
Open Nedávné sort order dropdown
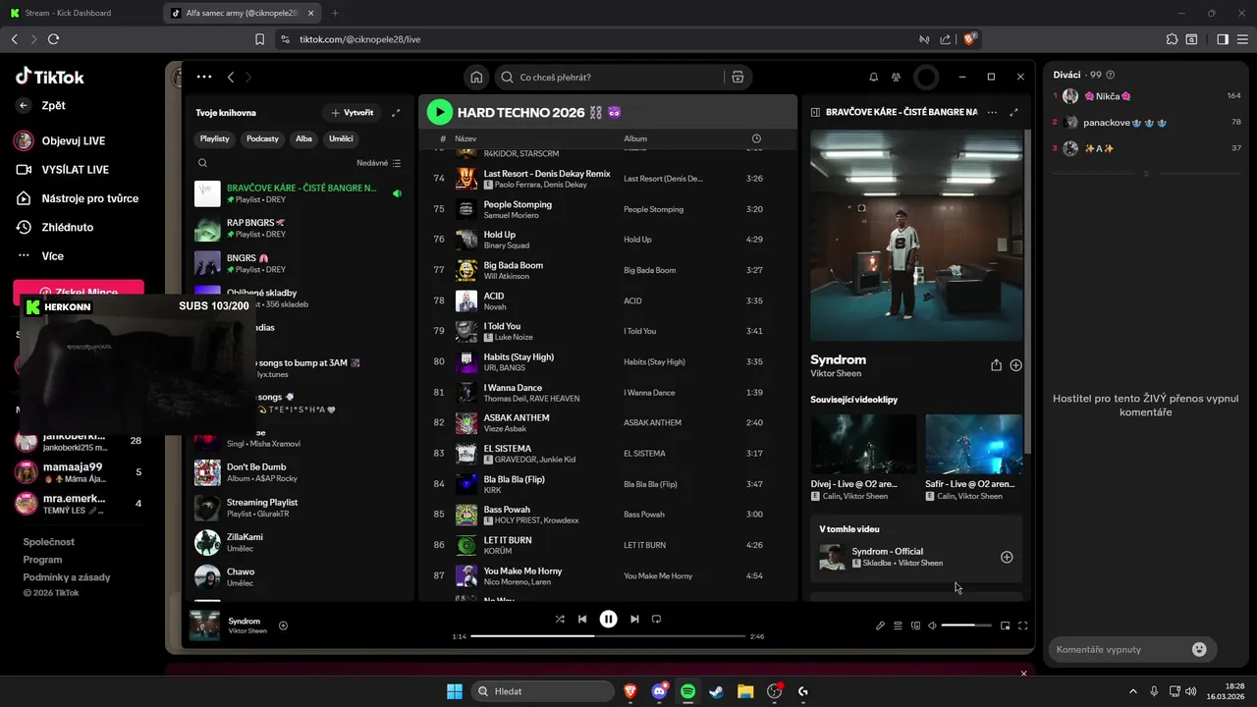pyautogui.click(x=378, y=163)
